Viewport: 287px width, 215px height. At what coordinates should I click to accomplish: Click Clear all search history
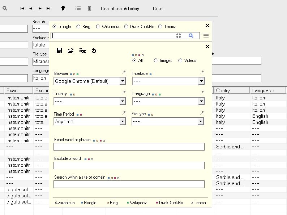[x=120, y=9]
